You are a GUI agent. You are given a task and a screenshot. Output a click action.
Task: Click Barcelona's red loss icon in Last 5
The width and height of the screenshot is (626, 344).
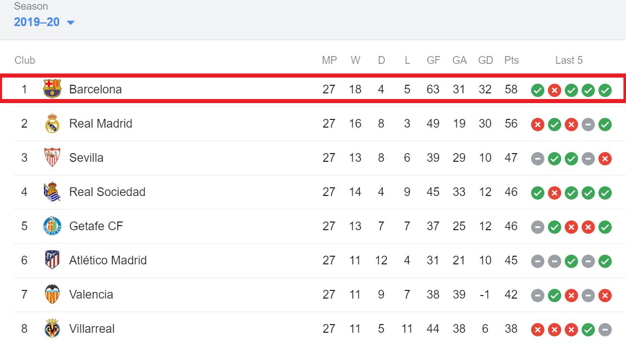[x=555, y=90]
